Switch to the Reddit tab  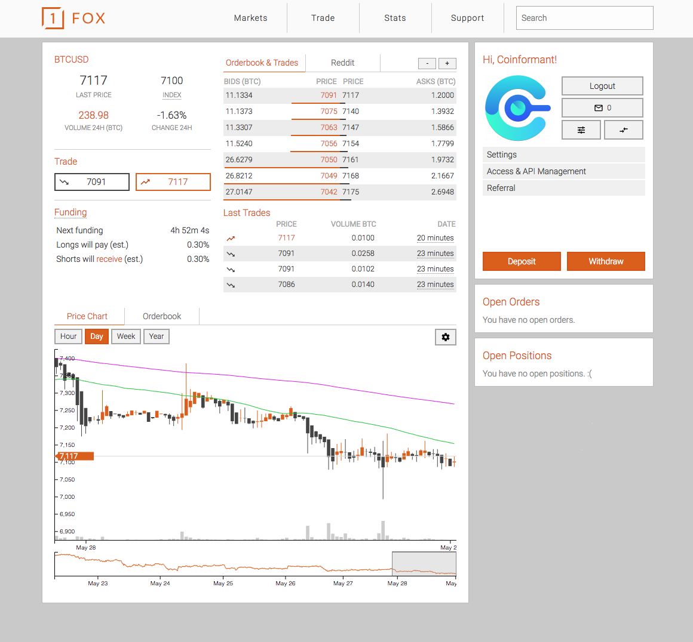342,63
